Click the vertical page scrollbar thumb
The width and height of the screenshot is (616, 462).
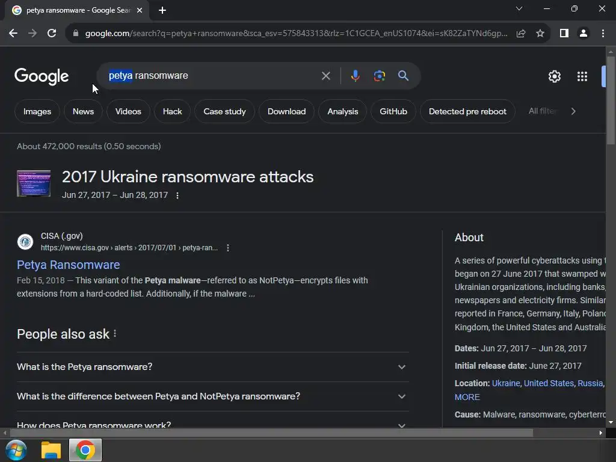pyautogui.click(x=611, y=100)
